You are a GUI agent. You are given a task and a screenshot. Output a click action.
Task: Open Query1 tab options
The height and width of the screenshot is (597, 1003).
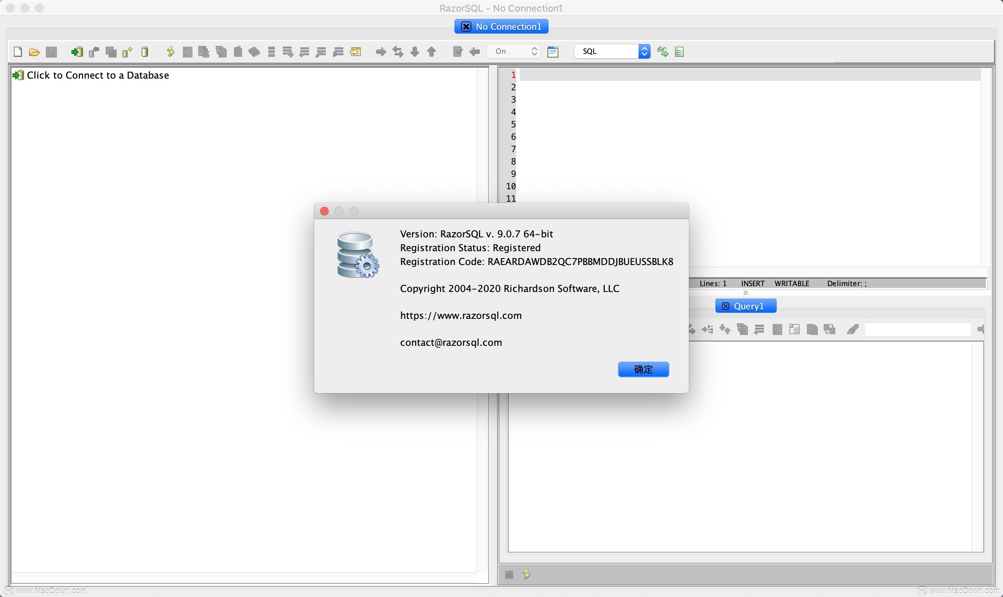746,305
